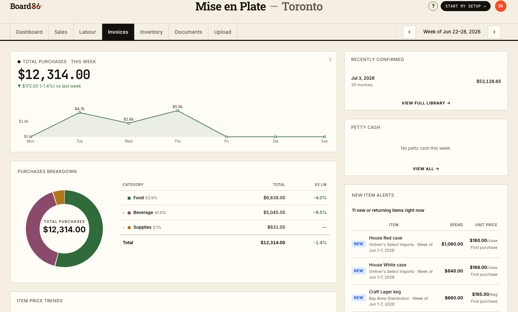The image size is (518, 312).
Task: Click the Beverage total $5,045.00
Action: (274, 213)
